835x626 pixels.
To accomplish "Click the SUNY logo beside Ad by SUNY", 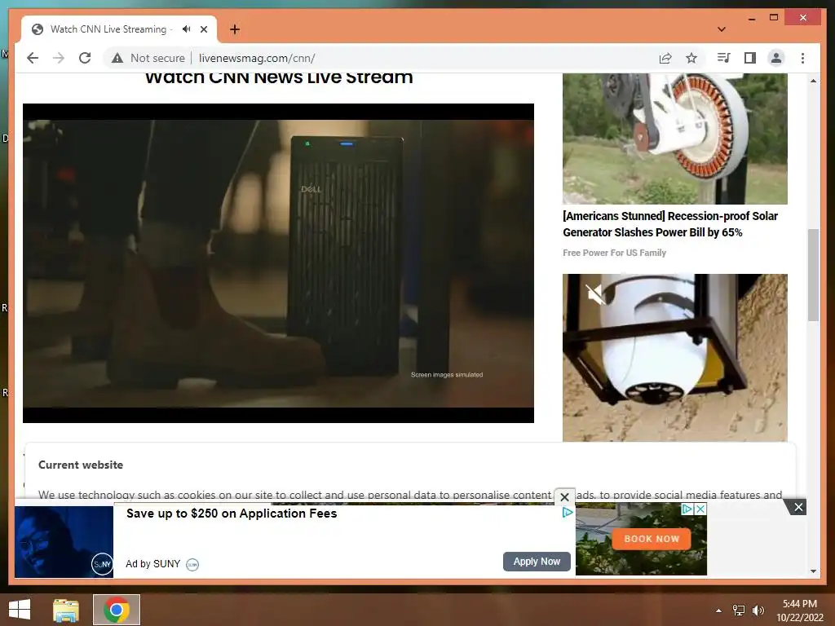I will 192,564.
